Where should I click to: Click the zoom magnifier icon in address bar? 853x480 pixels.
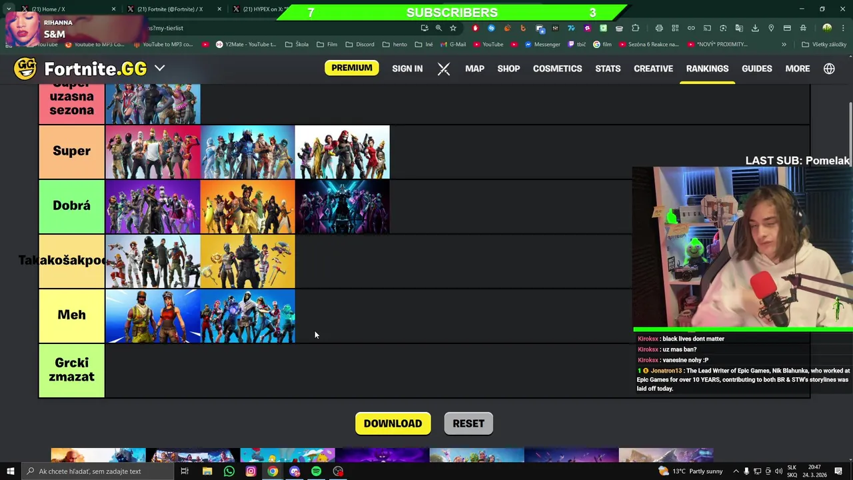click(x=438, y=28)
